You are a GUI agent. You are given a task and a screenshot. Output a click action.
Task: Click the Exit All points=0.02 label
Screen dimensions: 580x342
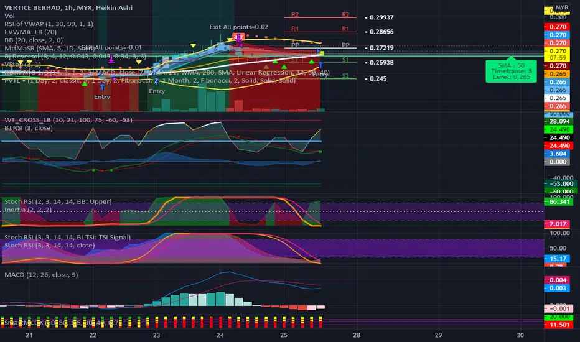coord(238,27)
